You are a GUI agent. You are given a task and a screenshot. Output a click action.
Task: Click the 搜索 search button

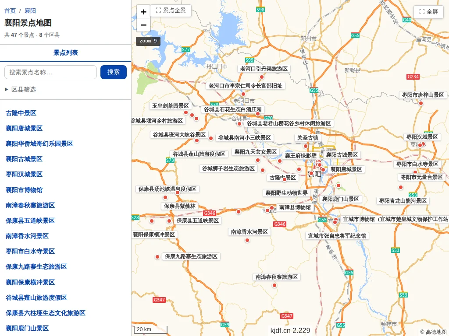pyautogui.click(x=114, y=72)
